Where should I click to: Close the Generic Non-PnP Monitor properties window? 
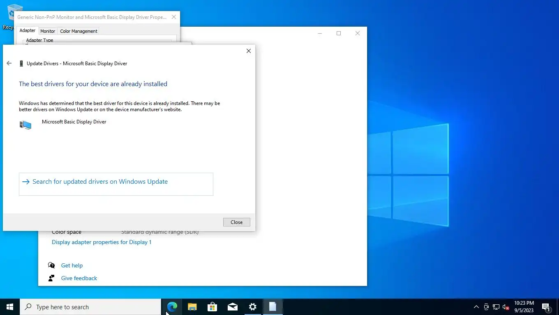174,17
